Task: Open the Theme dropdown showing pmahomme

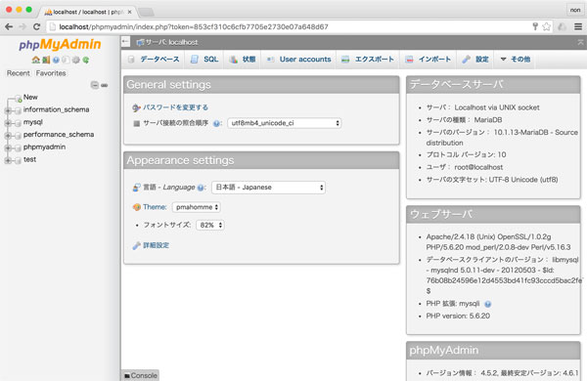Action: (197, 207)
